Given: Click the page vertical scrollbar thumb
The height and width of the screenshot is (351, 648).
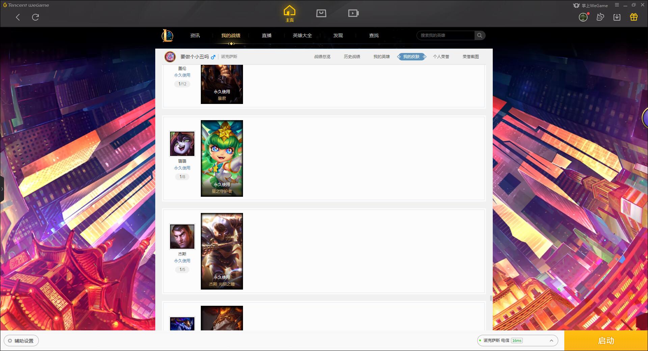Looking at the screenshot, I should (x=491, y=298).
